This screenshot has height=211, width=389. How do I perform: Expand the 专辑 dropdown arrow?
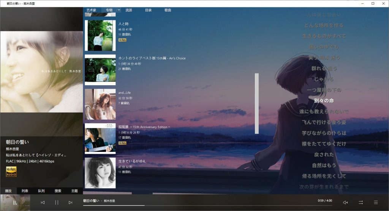pos(119,10)
